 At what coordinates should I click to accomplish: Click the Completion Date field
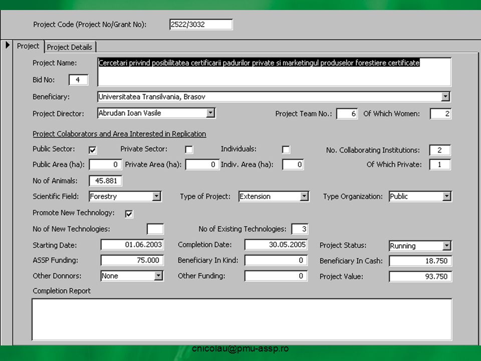276,245
